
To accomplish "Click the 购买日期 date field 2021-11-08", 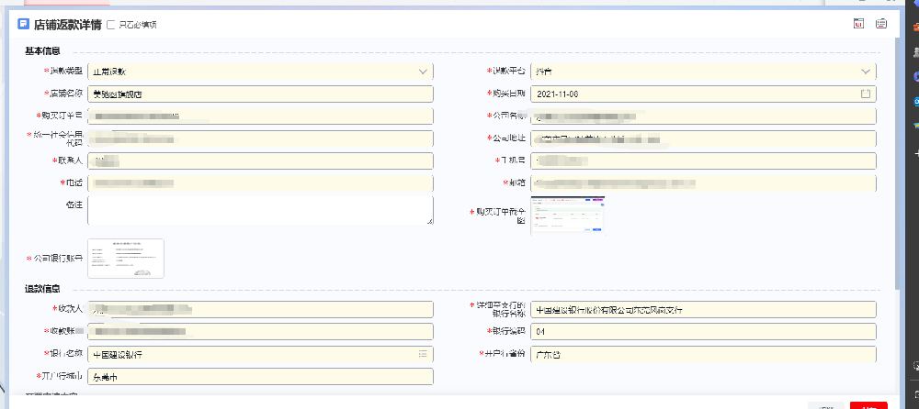I will 703,94.
